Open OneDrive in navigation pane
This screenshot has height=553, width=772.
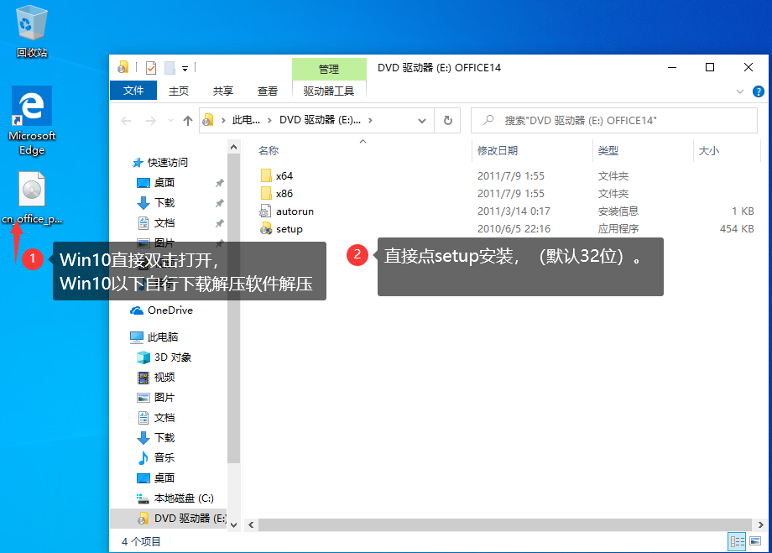[161, 310]
